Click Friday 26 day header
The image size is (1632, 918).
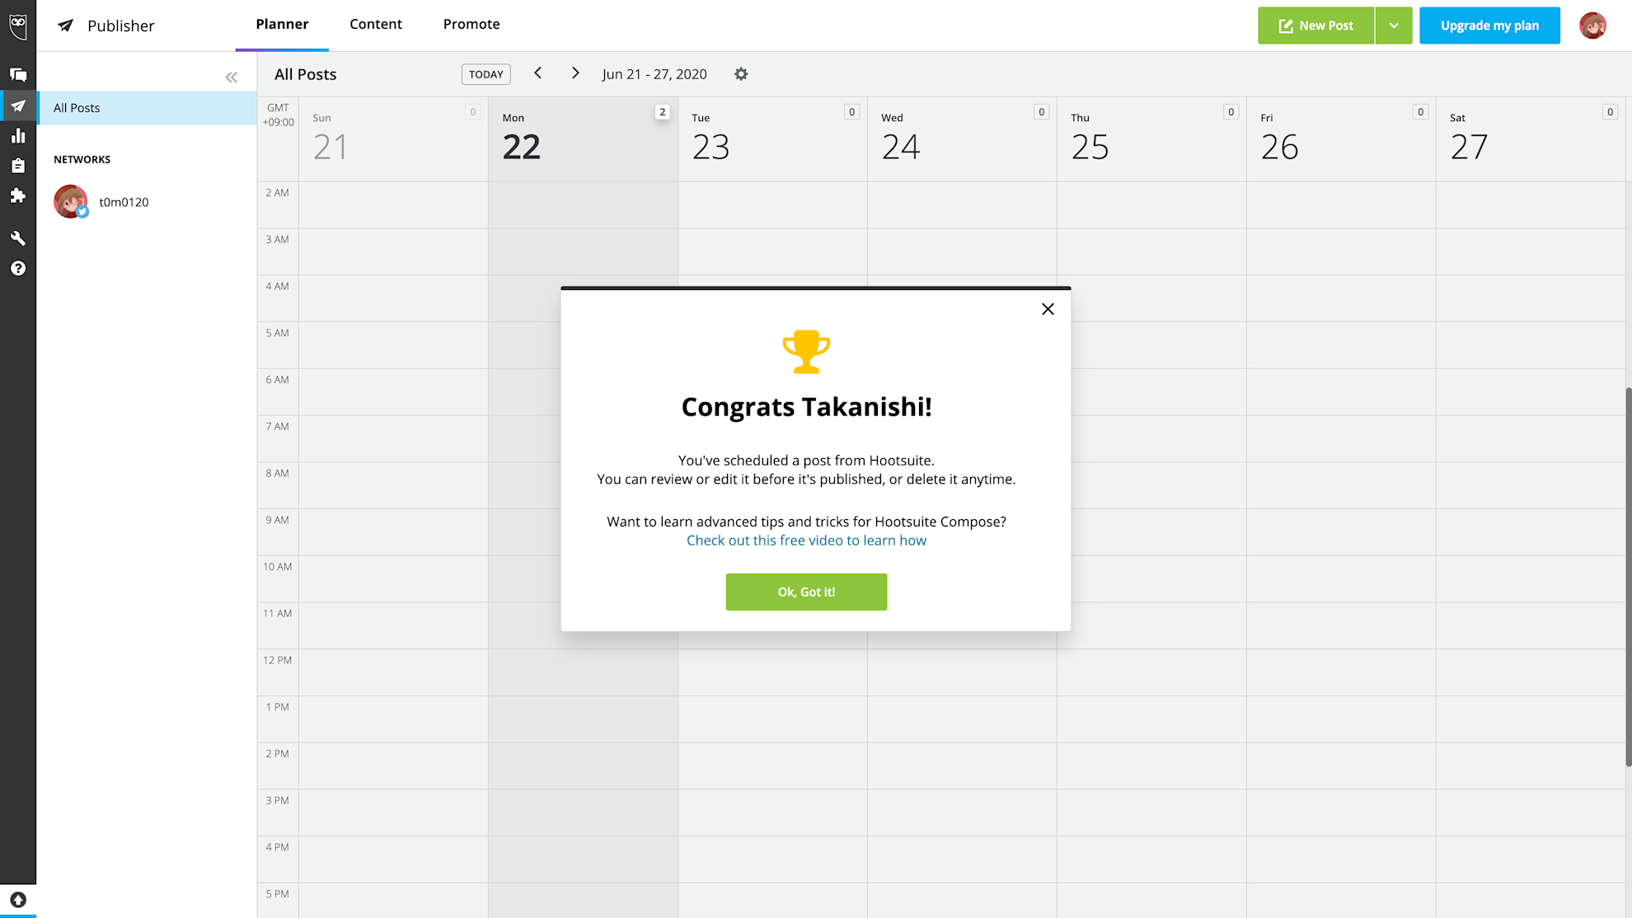click(x=1341, y=139)
